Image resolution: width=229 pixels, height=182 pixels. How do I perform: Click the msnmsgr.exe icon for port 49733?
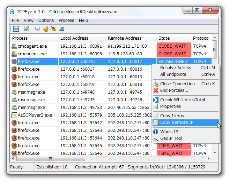[14, 108]
